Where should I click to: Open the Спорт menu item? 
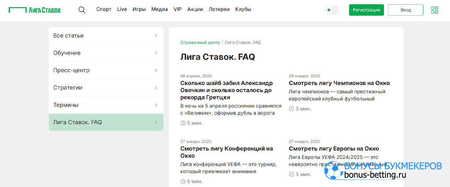tap(104, 9)
